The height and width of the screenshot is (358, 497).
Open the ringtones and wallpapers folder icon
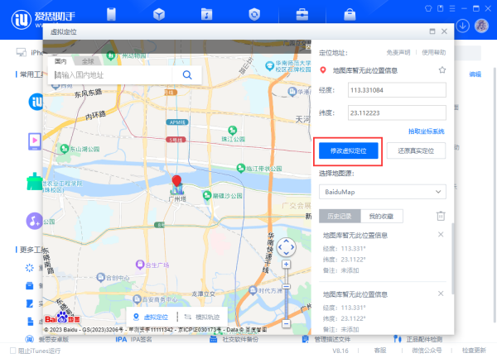(206, 14)
